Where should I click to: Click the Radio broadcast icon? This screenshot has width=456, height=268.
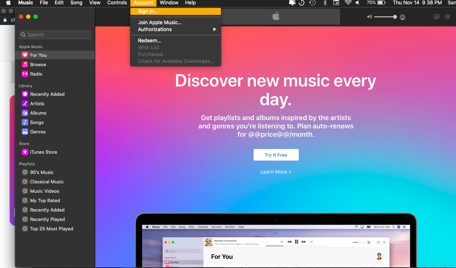pos(25,74)
